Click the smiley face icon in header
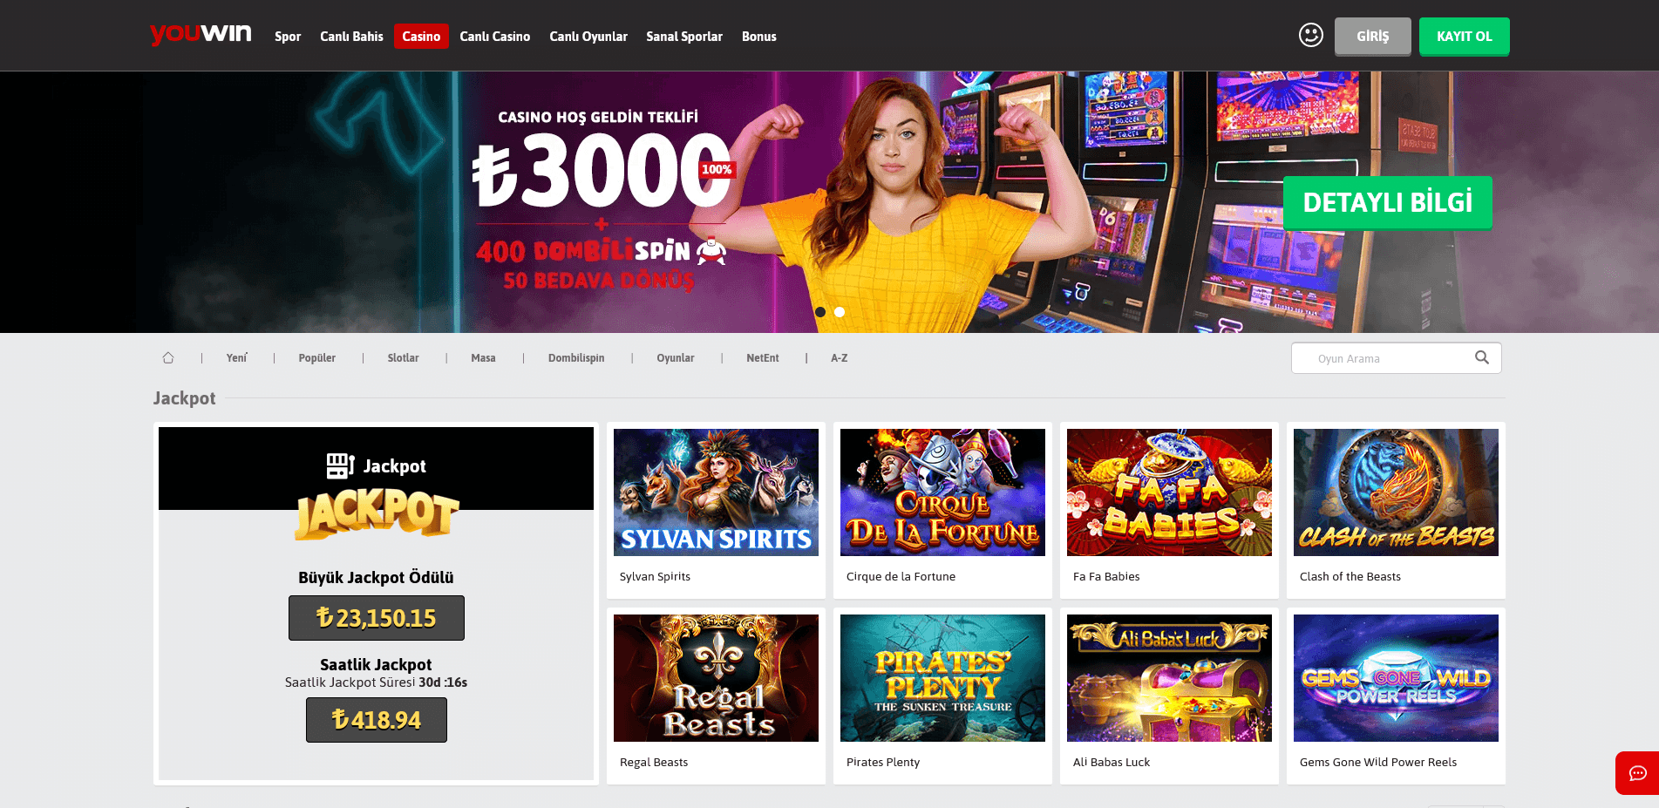 (1311, 35)
